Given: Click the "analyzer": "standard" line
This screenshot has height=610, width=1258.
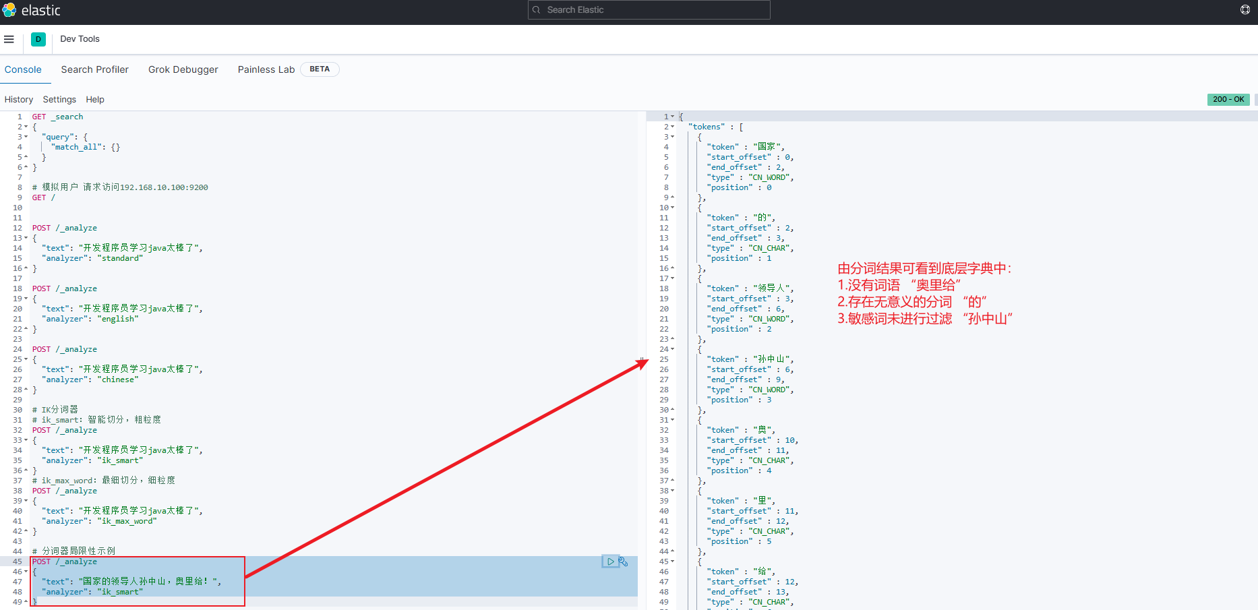Looking at the screenshot, I should point(92,258).
